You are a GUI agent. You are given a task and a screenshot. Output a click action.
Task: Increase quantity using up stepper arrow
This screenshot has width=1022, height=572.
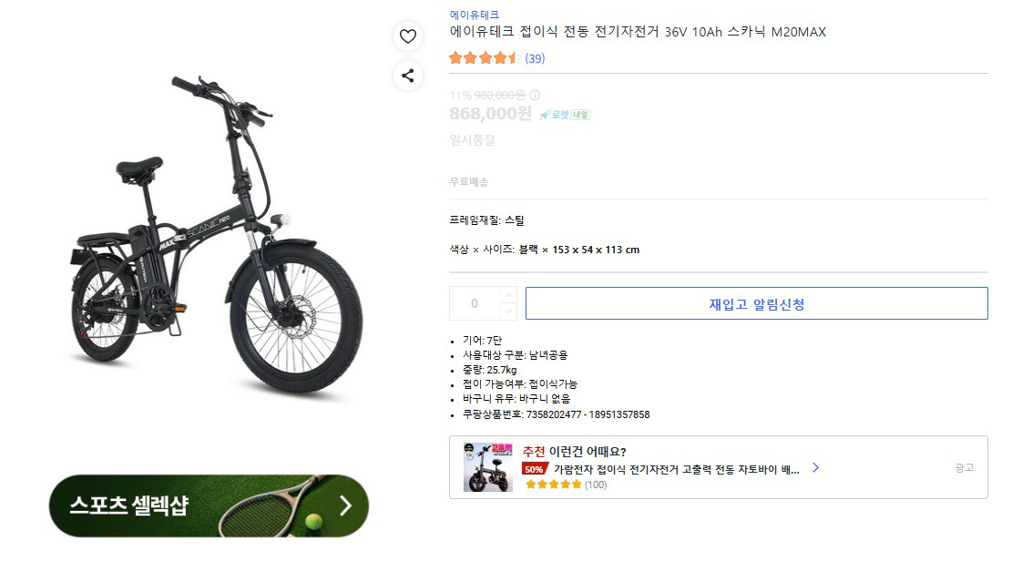(508, 296)
